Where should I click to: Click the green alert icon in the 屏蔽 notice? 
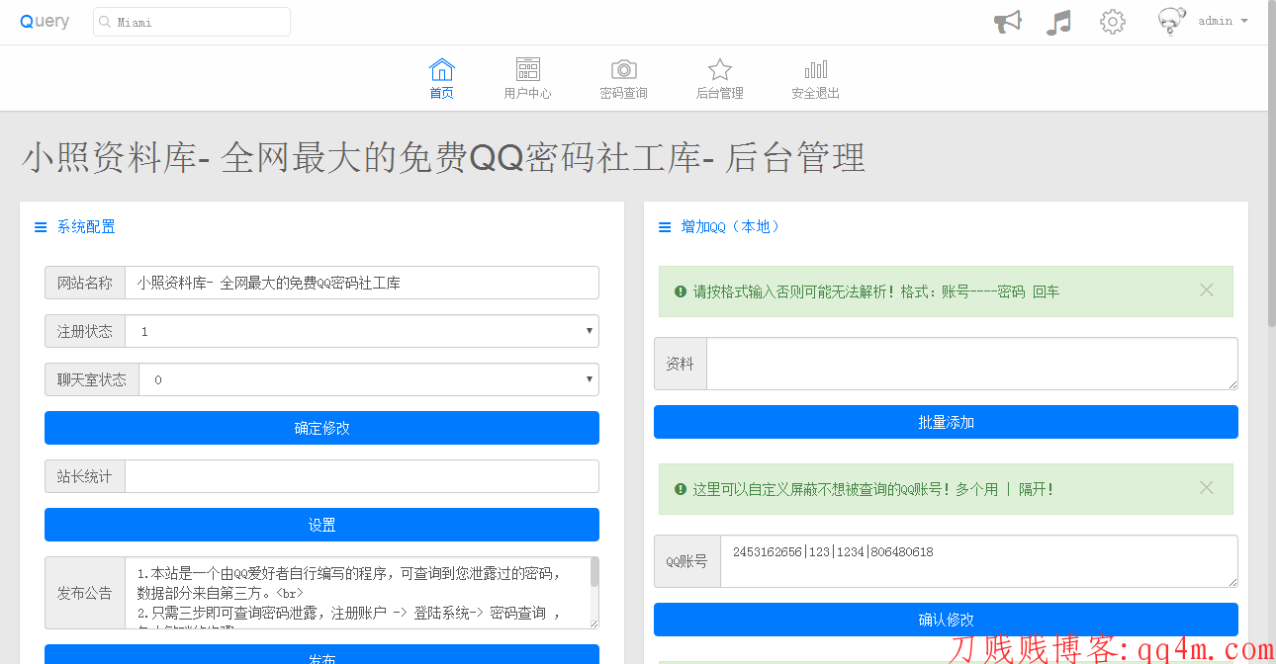coord(681,489)
